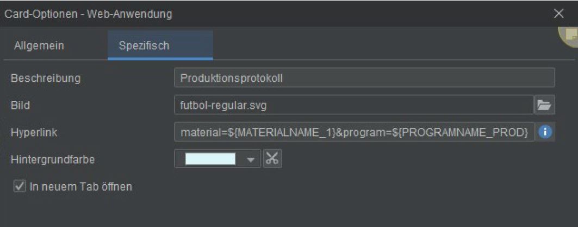Click into the Bild field with futbol-regular.svg

click(353, 105)
